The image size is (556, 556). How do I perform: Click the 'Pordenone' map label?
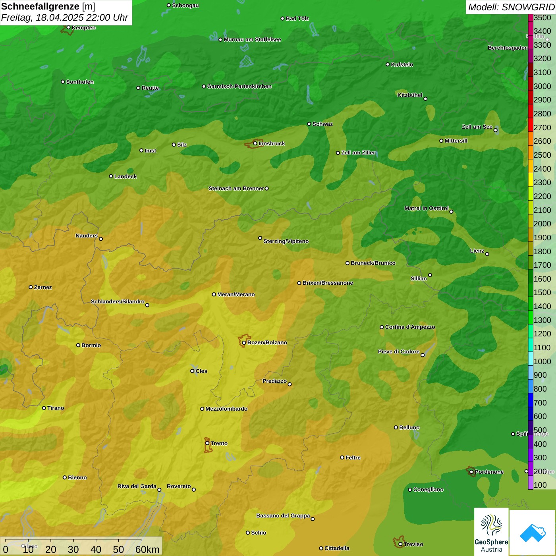489,472
